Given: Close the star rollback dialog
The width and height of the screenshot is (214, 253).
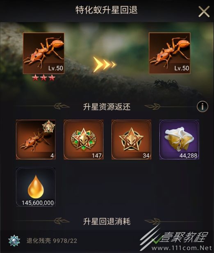Looking at the screenshot, I should coord(204,11).
